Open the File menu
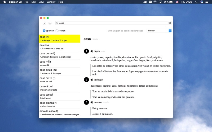Screen dimensions: 212x132 tap(26, 2)
